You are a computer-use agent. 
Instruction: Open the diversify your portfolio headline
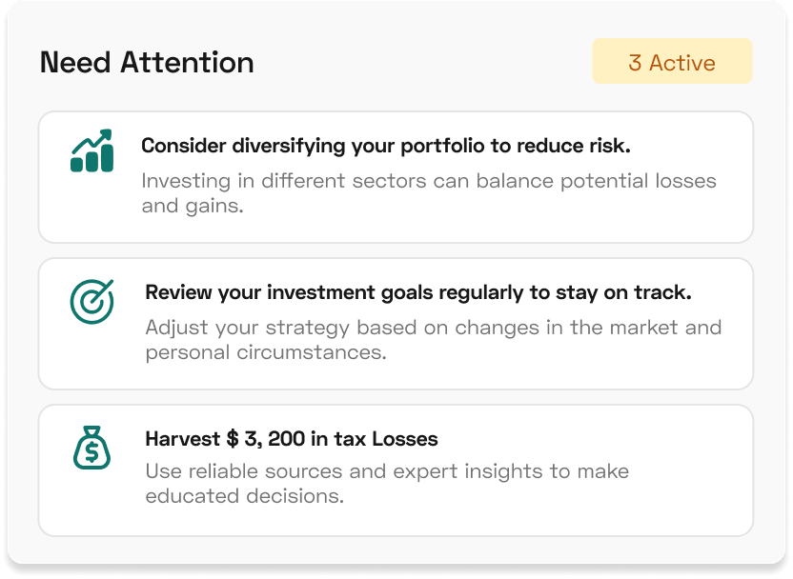click(385, 146)
